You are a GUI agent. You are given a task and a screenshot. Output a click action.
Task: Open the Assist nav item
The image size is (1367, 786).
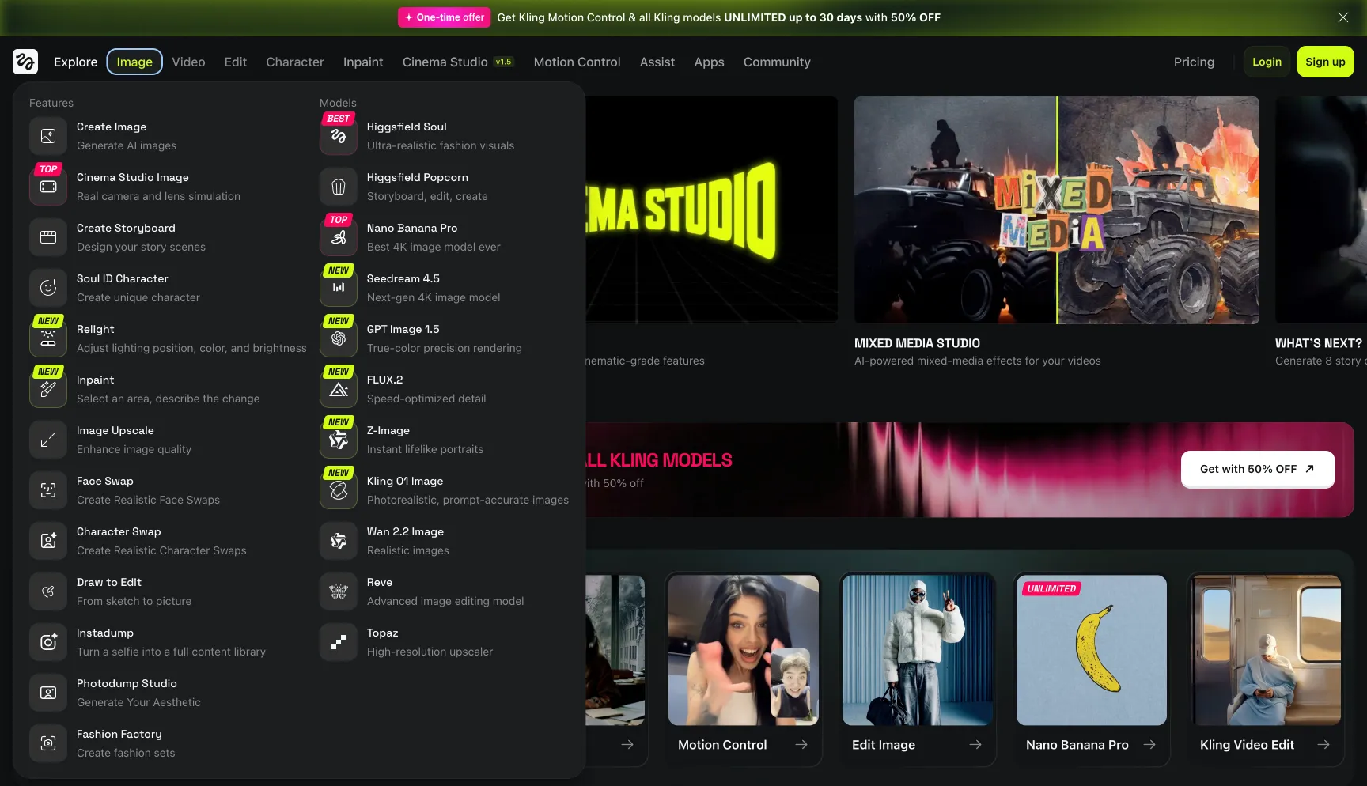(x=657, y=62)
